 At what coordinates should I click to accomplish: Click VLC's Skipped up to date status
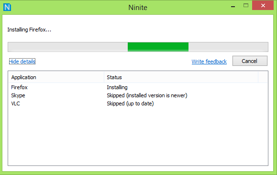pyautogui.click(x=130, y=103)
